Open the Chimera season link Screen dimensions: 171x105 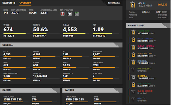(142, 76)
